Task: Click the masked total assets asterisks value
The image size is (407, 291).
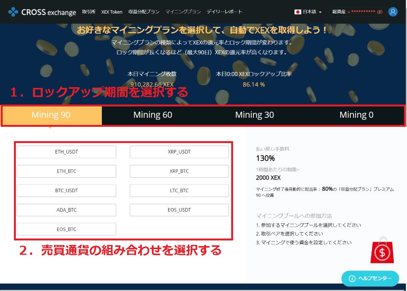Action: click(363, 11)
